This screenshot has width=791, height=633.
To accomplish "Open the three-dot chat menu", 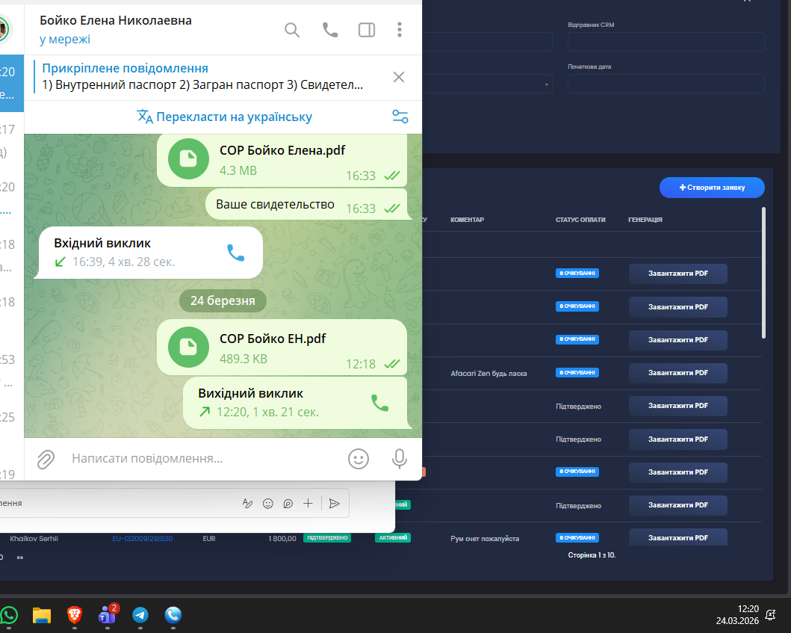I will (x=400, y=30).
